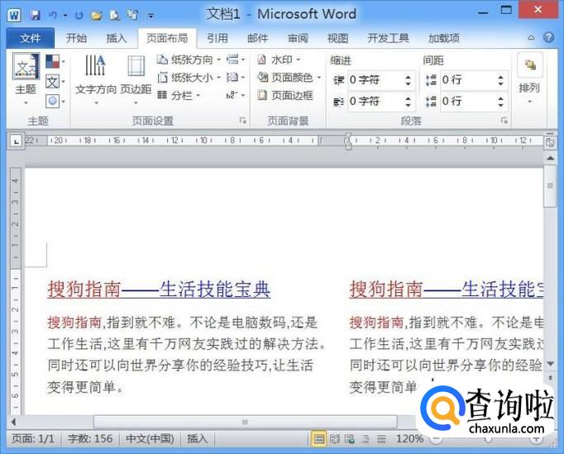Click the 文字方向 text direction button
The width and height of the screenshot is (564, 454).
(x=96, y=80)
